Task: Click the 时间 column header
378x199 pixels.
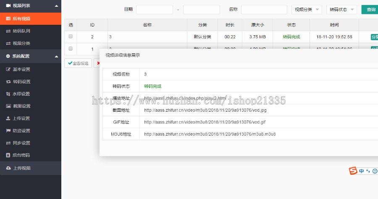Action: [x=334, y=25]
